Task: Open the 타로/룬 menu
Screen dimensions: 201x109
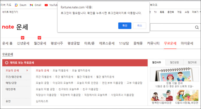Action: [x=89, y=43]
